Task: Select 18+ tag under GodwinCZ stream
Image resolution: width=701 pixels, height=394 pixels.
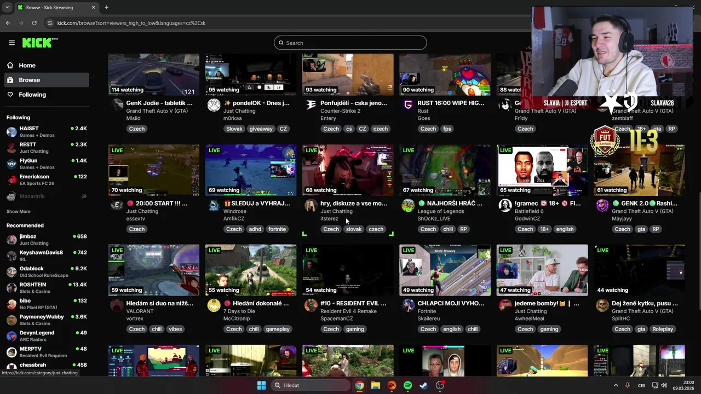Action: 544,229
